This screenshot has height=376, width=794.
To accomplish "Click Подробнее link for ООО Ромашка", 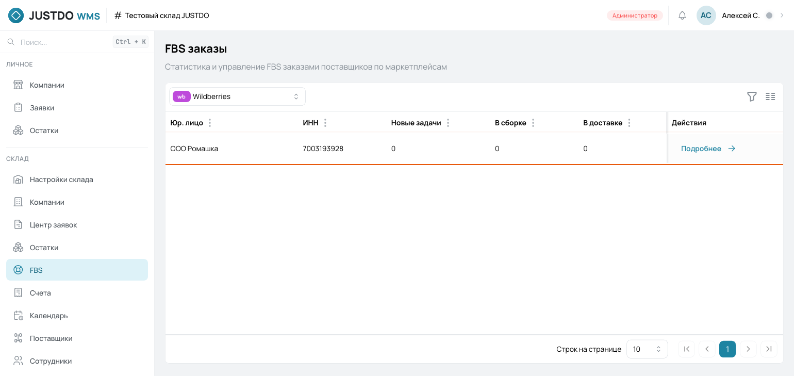I will click(708, 149).
